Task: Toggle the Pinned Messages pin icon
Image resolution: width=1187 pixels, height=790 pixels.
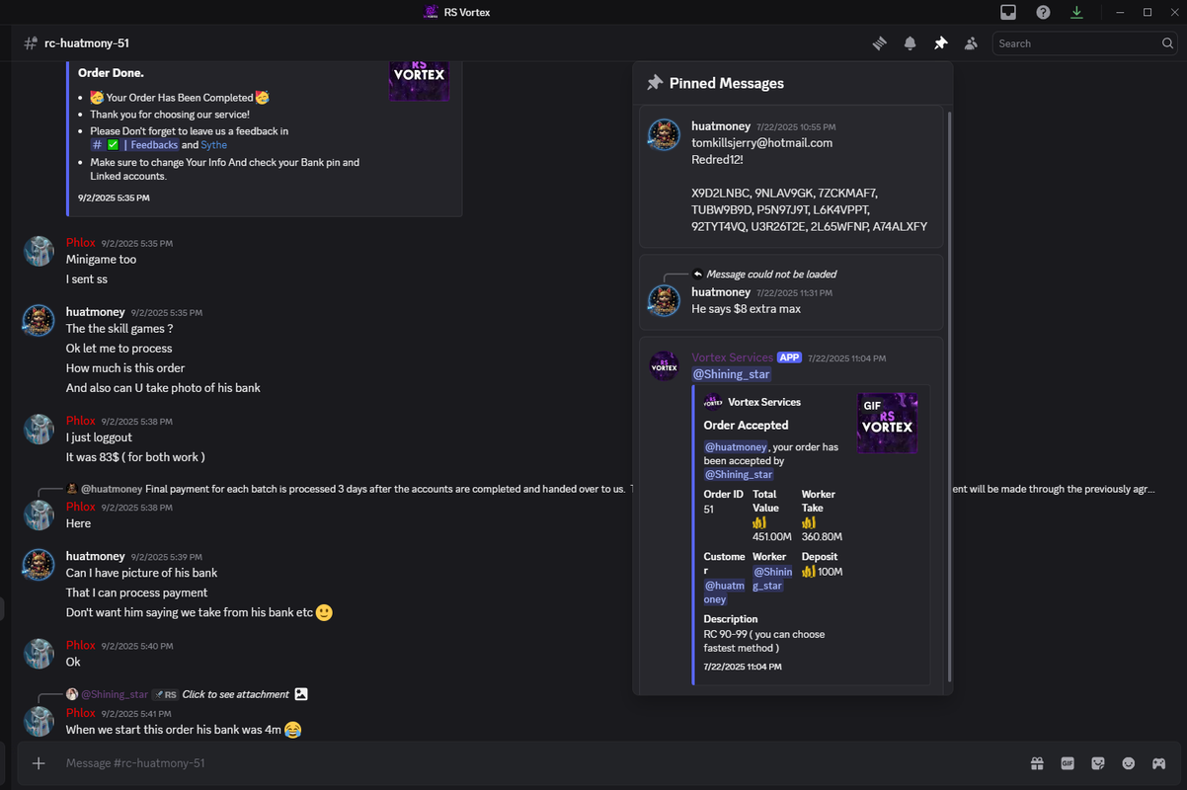Action: click(x=941, y=43)
